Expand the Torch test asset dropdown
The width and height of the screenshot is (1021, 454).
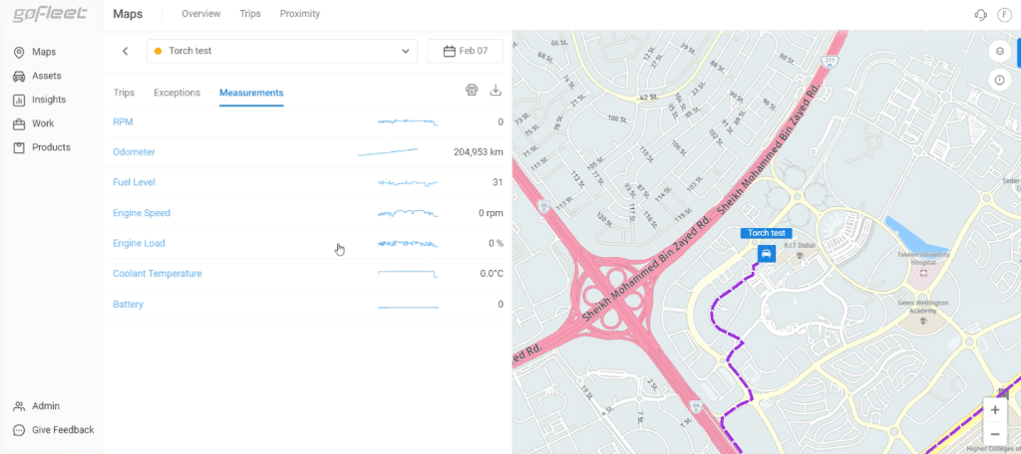click(282, 51)
